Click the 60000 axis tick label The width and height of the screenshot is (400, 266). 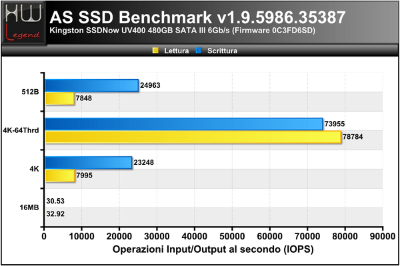click(269, 237)
